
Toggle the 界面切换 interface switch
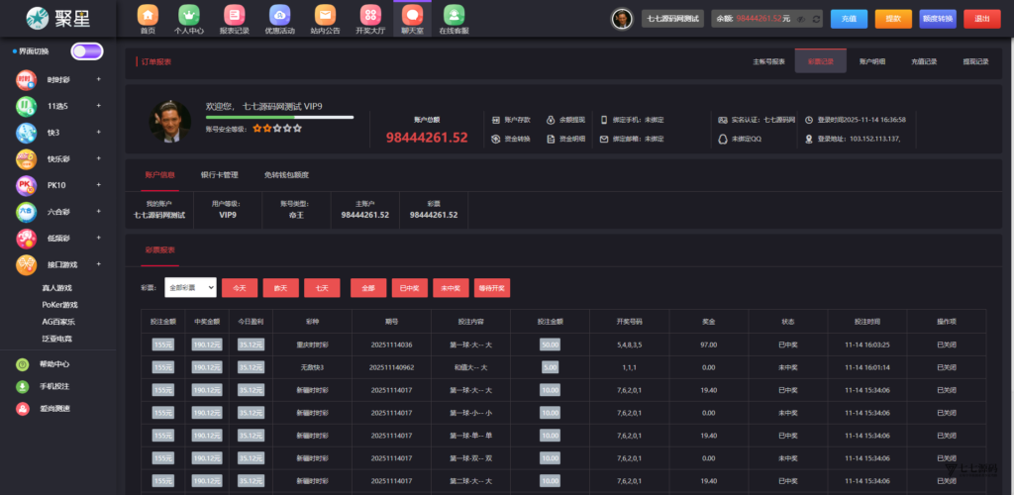tap(86, 51)
